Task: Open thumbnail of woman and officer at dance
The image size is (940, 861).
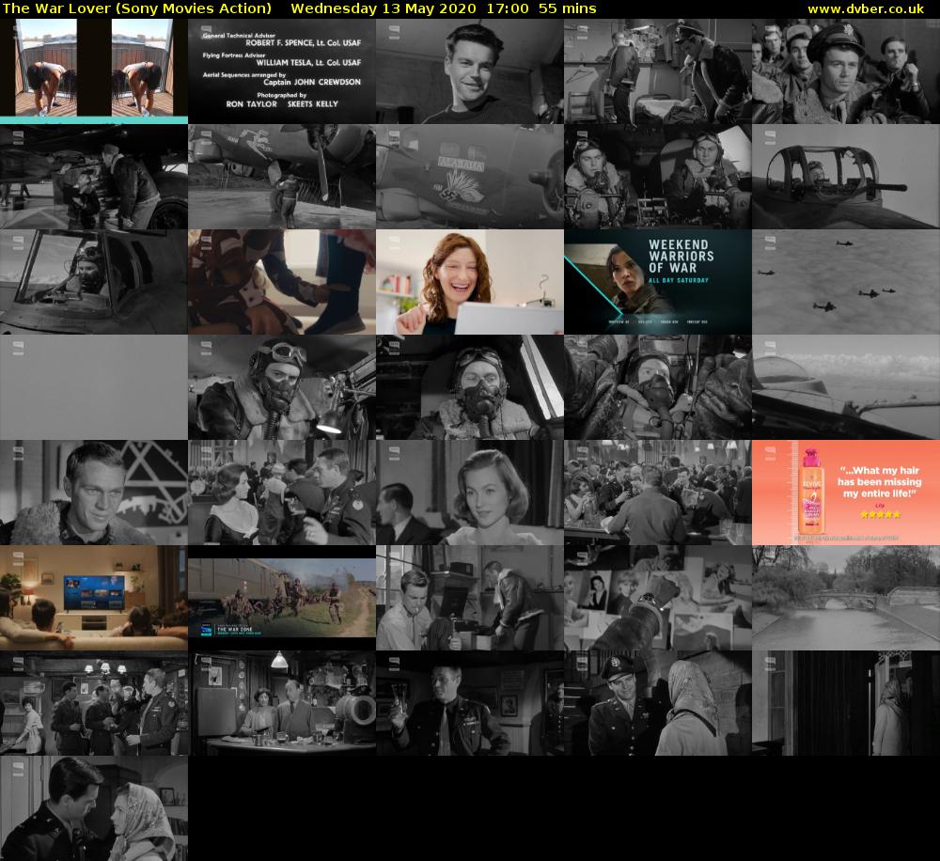Action: tap(282, 493)
